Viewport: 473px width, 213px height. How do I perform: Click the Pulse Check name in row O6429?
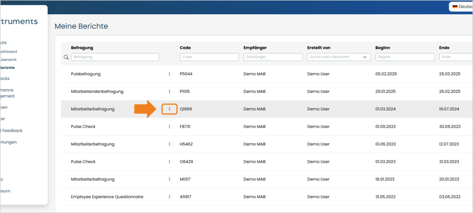[x=83, y=161]
